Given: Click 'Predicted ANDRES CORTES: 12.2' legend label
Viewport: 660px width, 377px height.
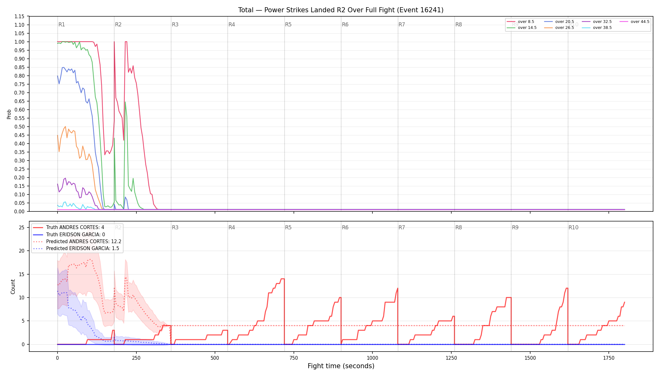Looking at the screenshot, I should click(84, 242).
